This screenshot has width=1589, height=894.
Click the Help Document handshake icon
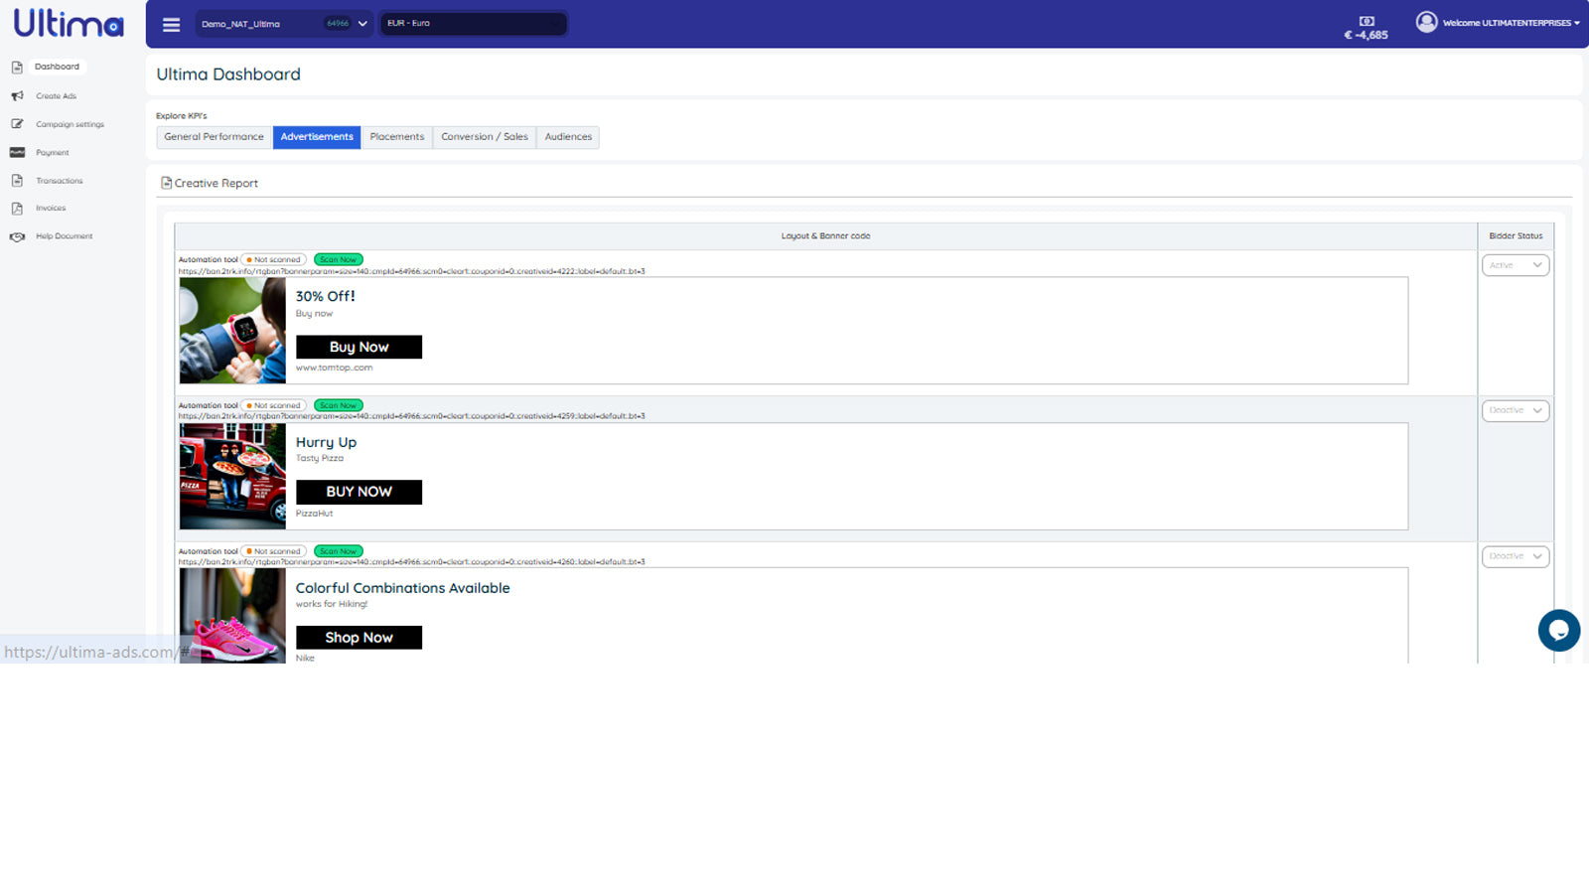pos(16,236)
